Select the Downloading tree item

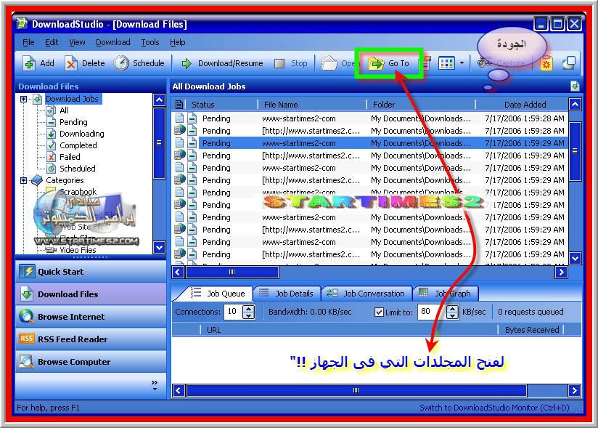(x=81, y=134)
